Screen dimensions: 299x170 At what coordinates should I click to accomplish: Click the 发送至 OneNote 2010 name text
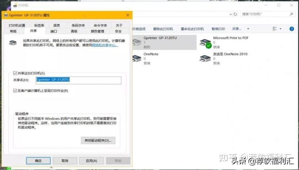tap(230, 54)
